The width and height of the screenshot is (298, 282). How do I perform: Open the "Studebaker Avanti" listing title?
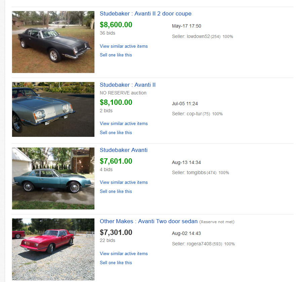(x=124, y=150)
